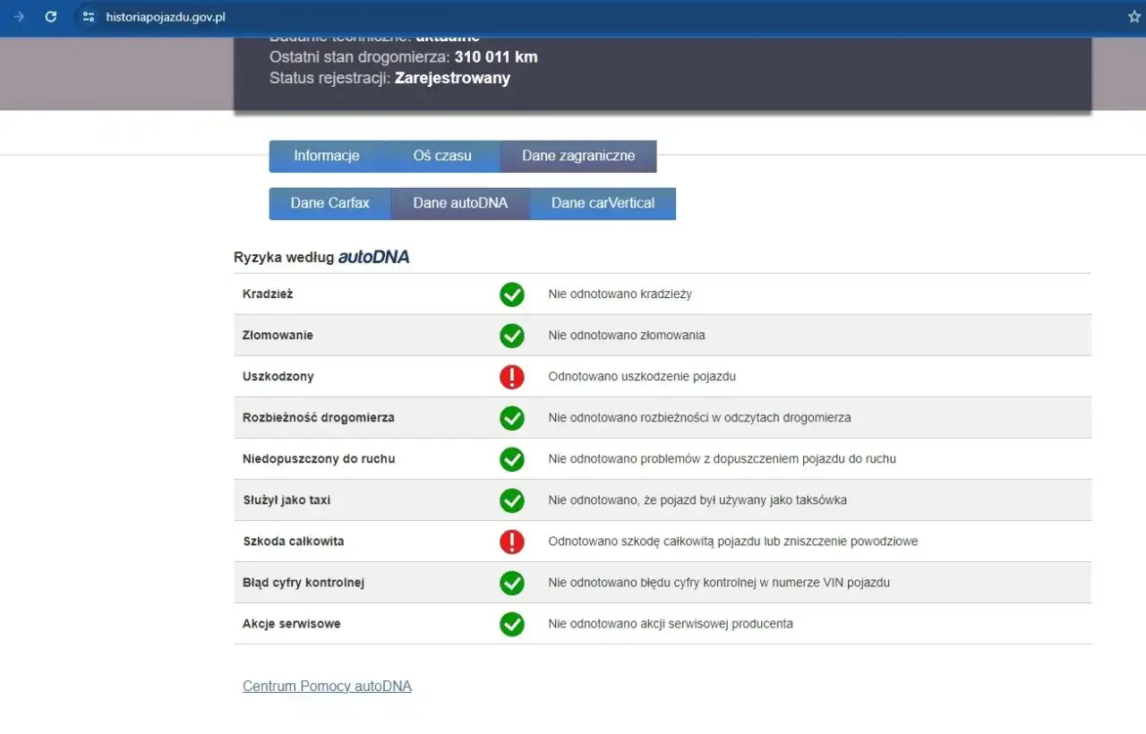Viewport: 1146px width, 734px height.
Task: Click the green check icon next to Kradzież
Action: (512, 294)
